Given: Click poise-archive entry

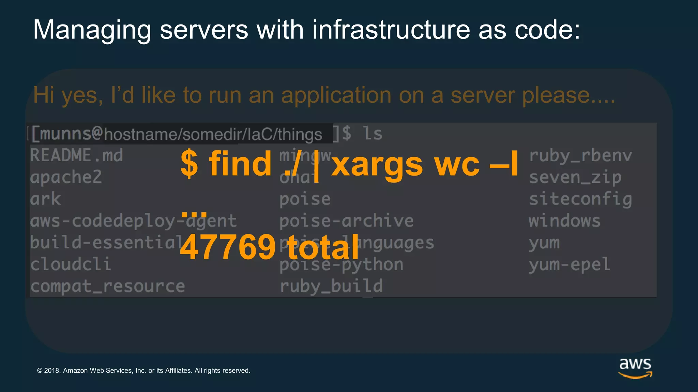Looking at the screenshot, I should [347, 221].
